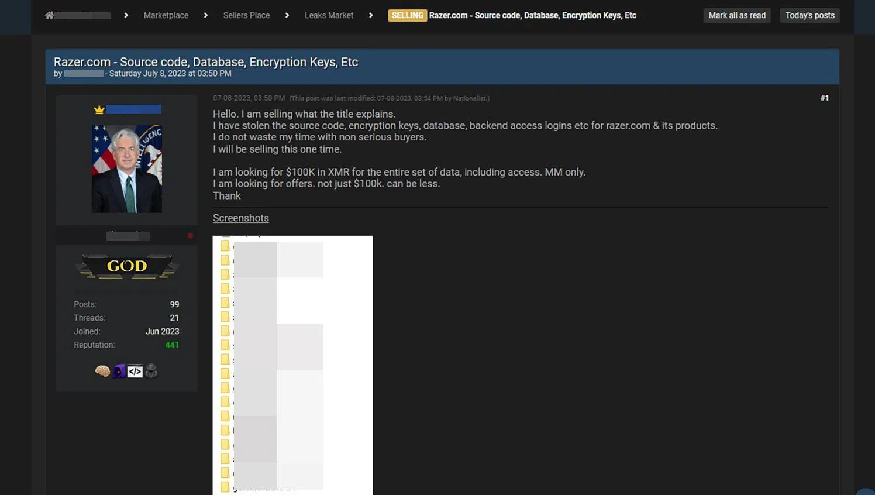Screen dimensions: 875x495
Task: Click the home icon in breadcrumb
Action: [x=49, y=15]
